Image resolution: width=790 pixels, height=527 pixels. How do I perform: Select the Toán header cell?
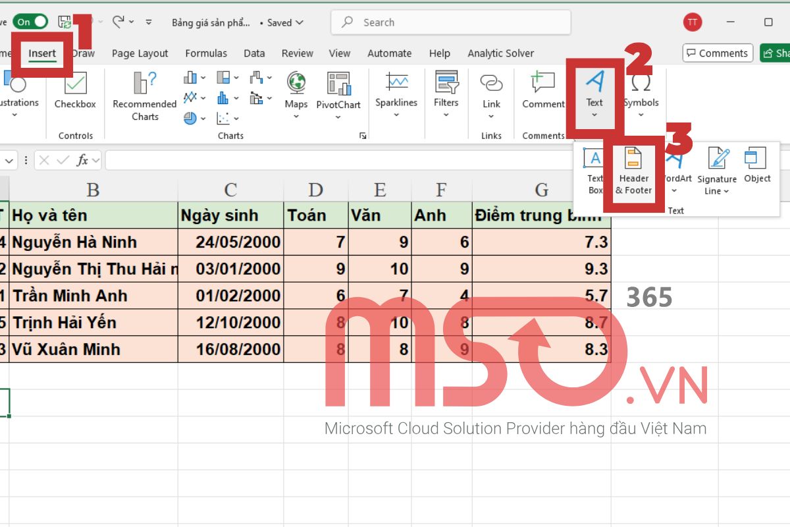pos(316,215)
